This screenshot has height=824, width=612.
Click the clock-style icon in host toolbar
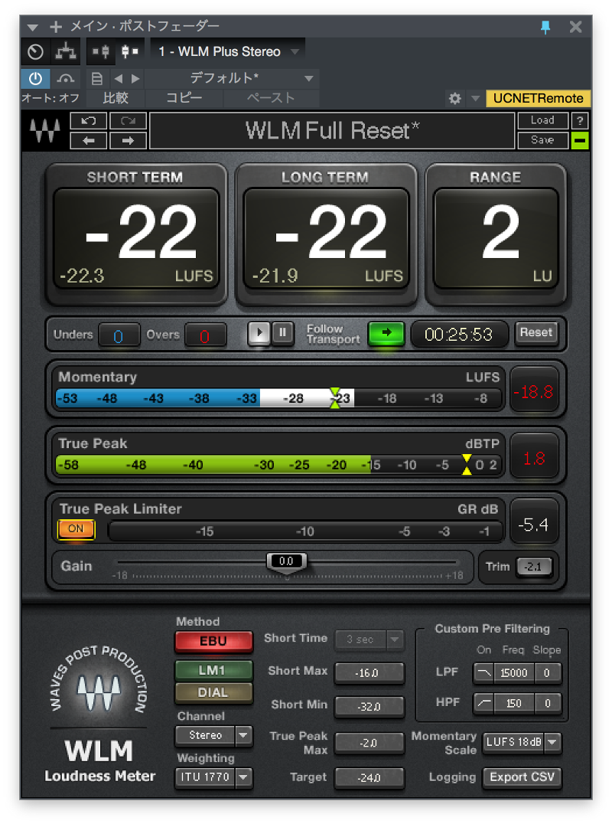click(36, 51)
